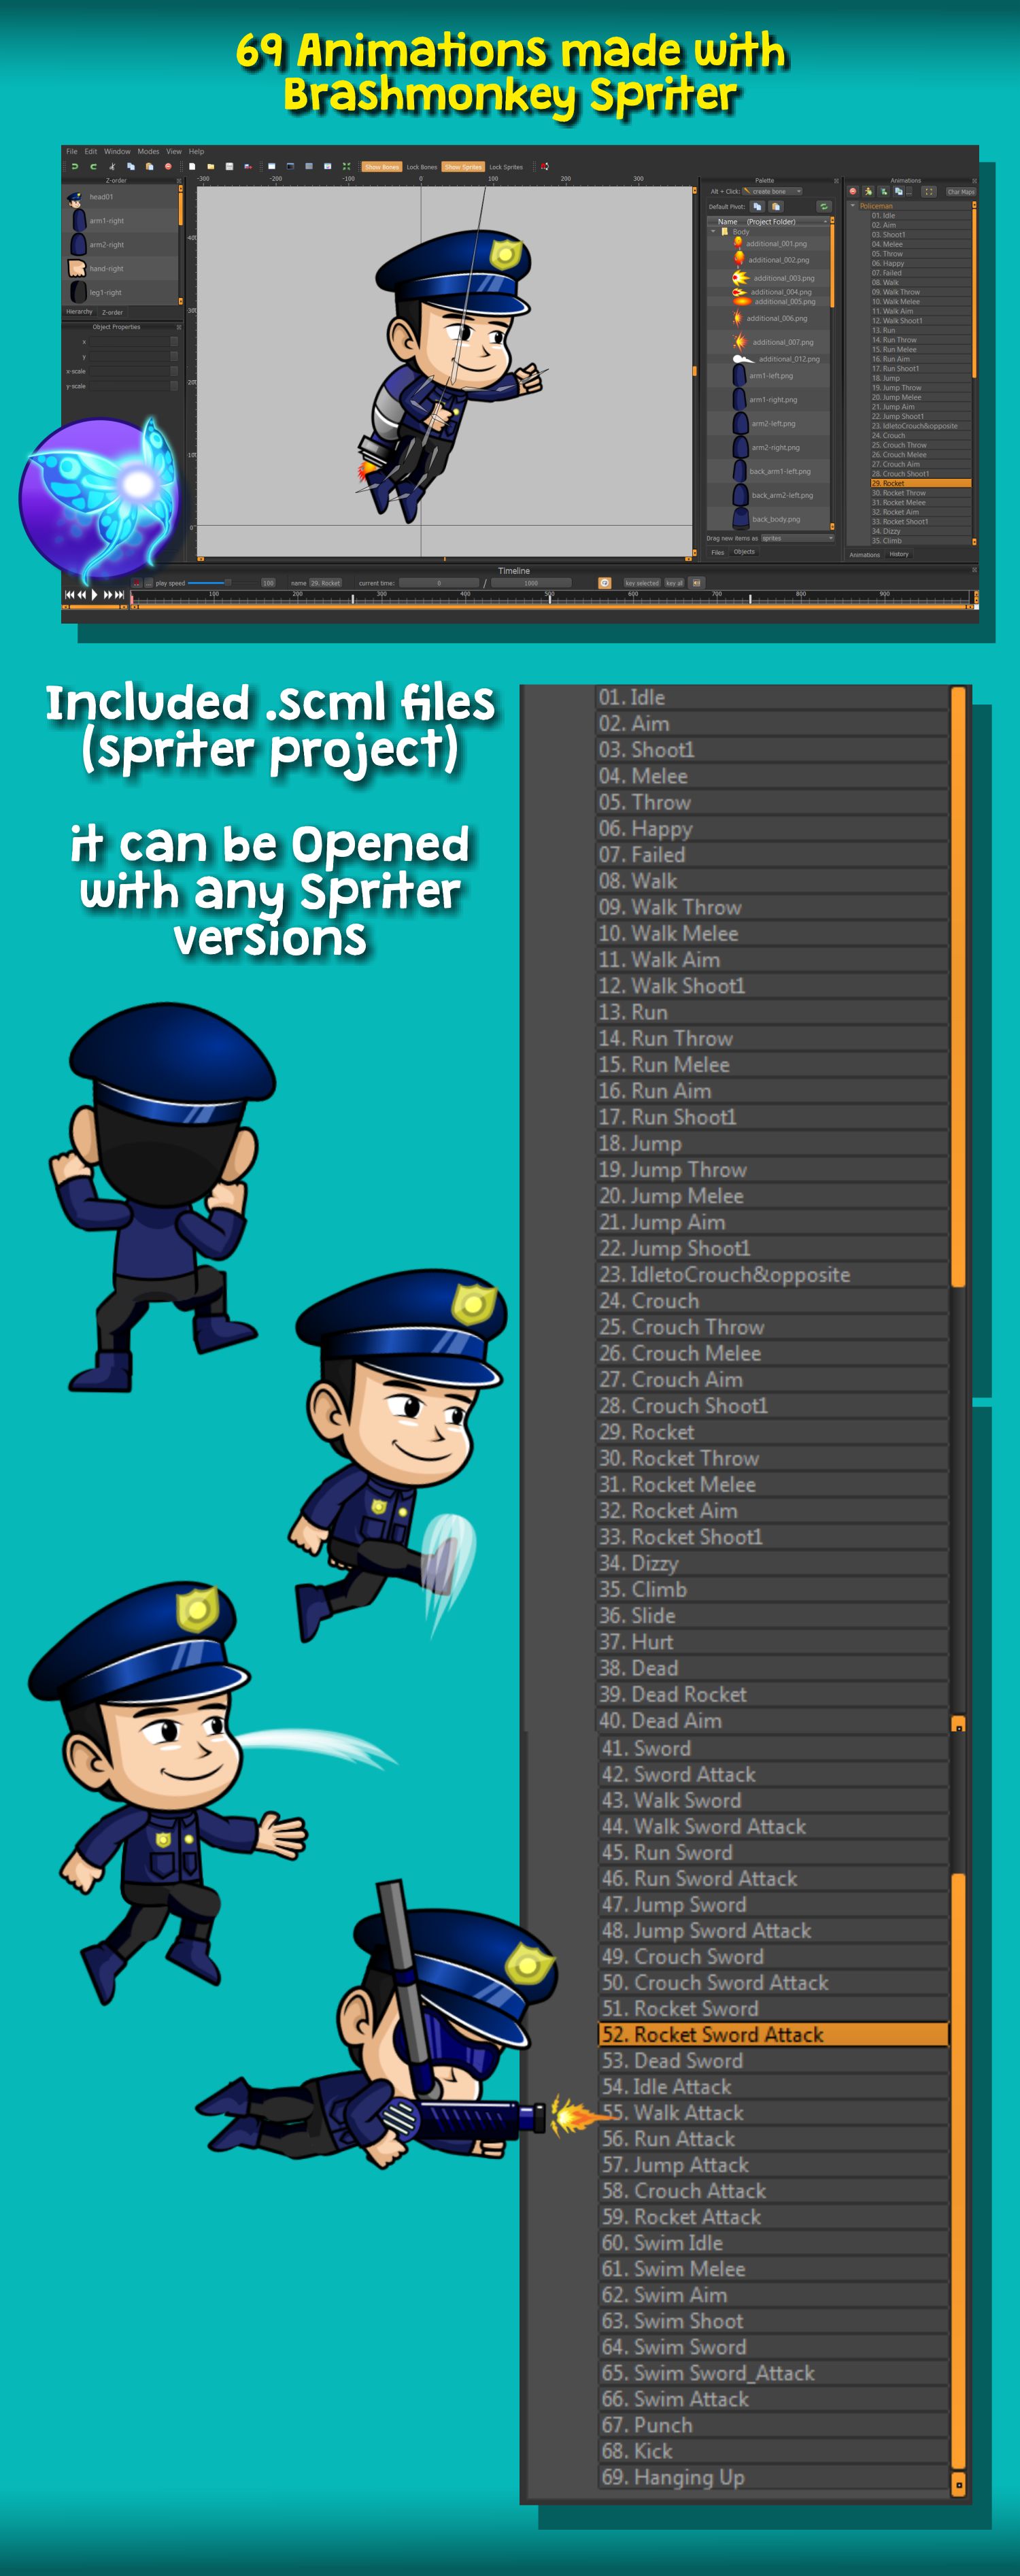The image size is (1020, 2576).
Task: Open the 'create bone' Alt+Click dropdown
Action: coord(772,191)
